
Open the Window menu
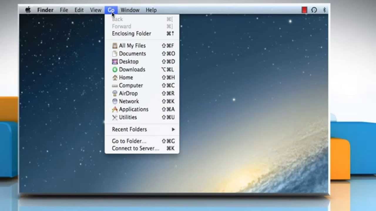130,10
